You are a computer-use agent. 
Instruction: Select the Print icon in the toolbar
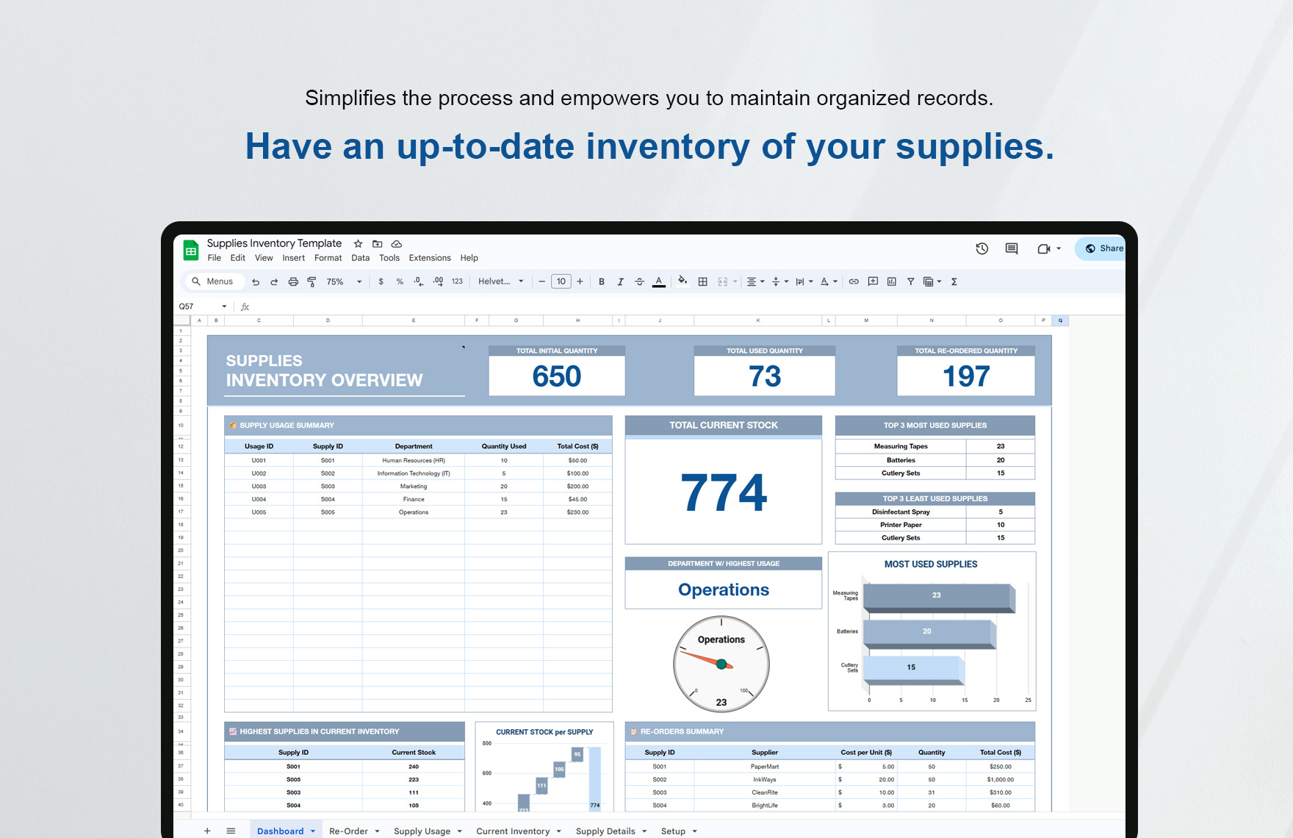click(x=292, y=282)
